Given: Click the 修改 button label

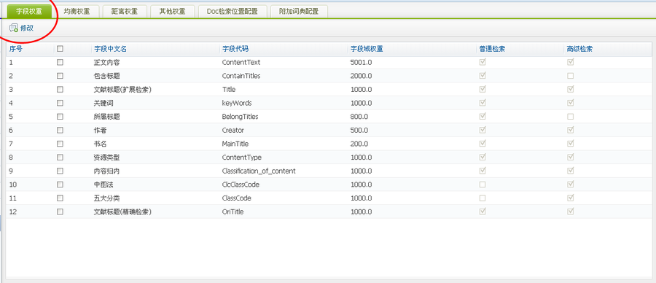Looking at the screenshot, I should 27,28.
